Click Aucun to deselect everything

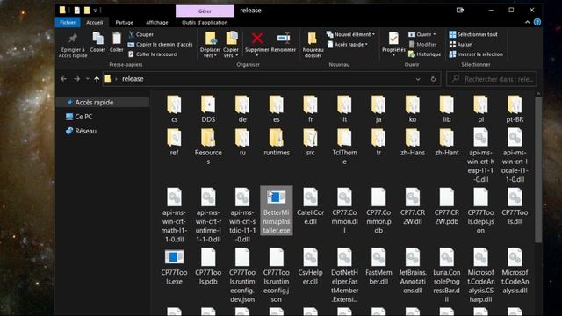(461, 45)
